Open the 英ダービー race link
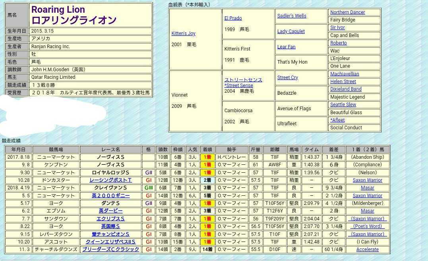The width and height of the screenshot is (428, 261). pyautogui.click(x=110, y=211)
